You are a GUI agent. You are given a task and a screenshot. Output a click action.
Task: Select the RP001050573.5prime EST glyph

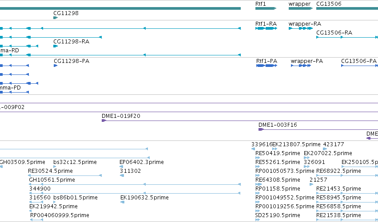[258, 175]
